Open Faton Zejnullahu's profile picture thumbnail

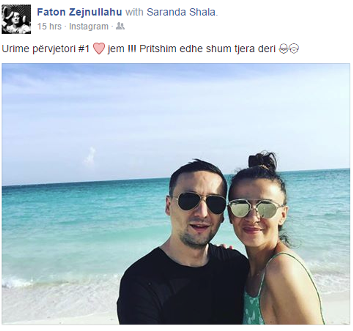[x=16, y=19]
